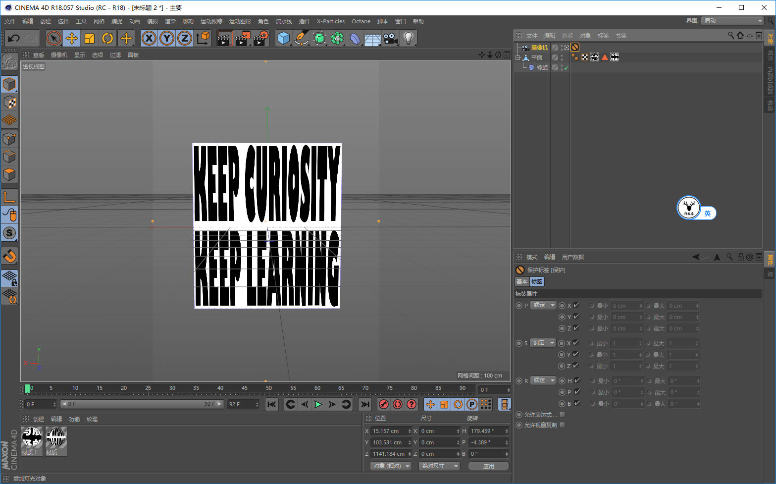Open the X-Particles menu
Viewport: 776px width, 484px height.
coord(331,21)
